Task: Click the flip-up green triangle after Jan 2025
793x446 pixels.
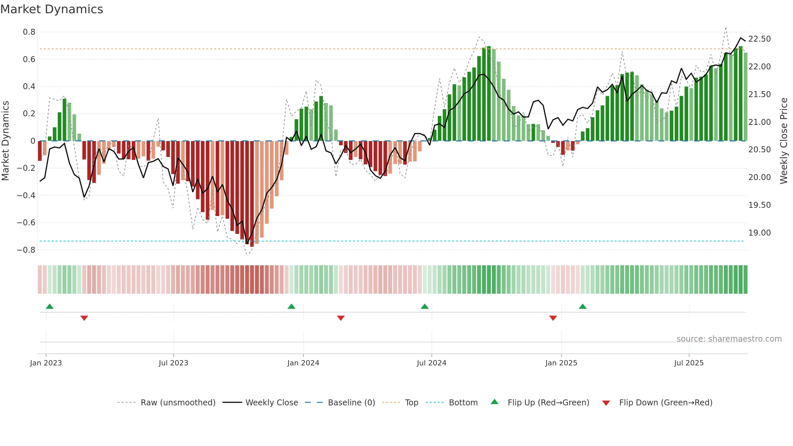Action: click(x=583, y=306)
